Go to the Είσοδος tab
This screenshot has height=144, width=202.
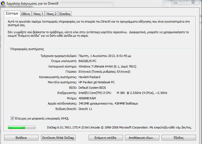click(x=65, y=14)
